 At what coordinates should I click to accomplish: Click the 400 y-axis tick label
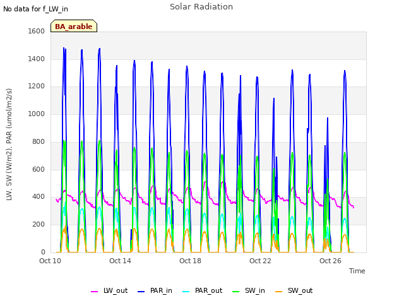[x=39, y=197]
